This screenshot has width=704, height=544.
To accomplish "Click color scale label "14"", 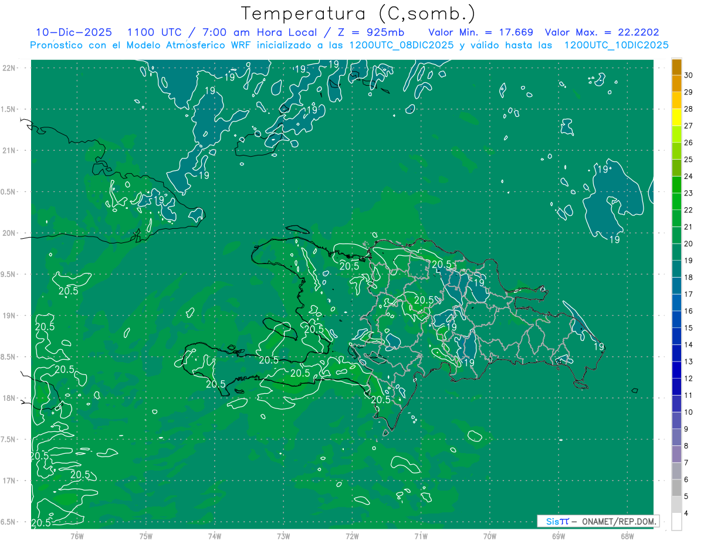I will [x=689, y=344].
